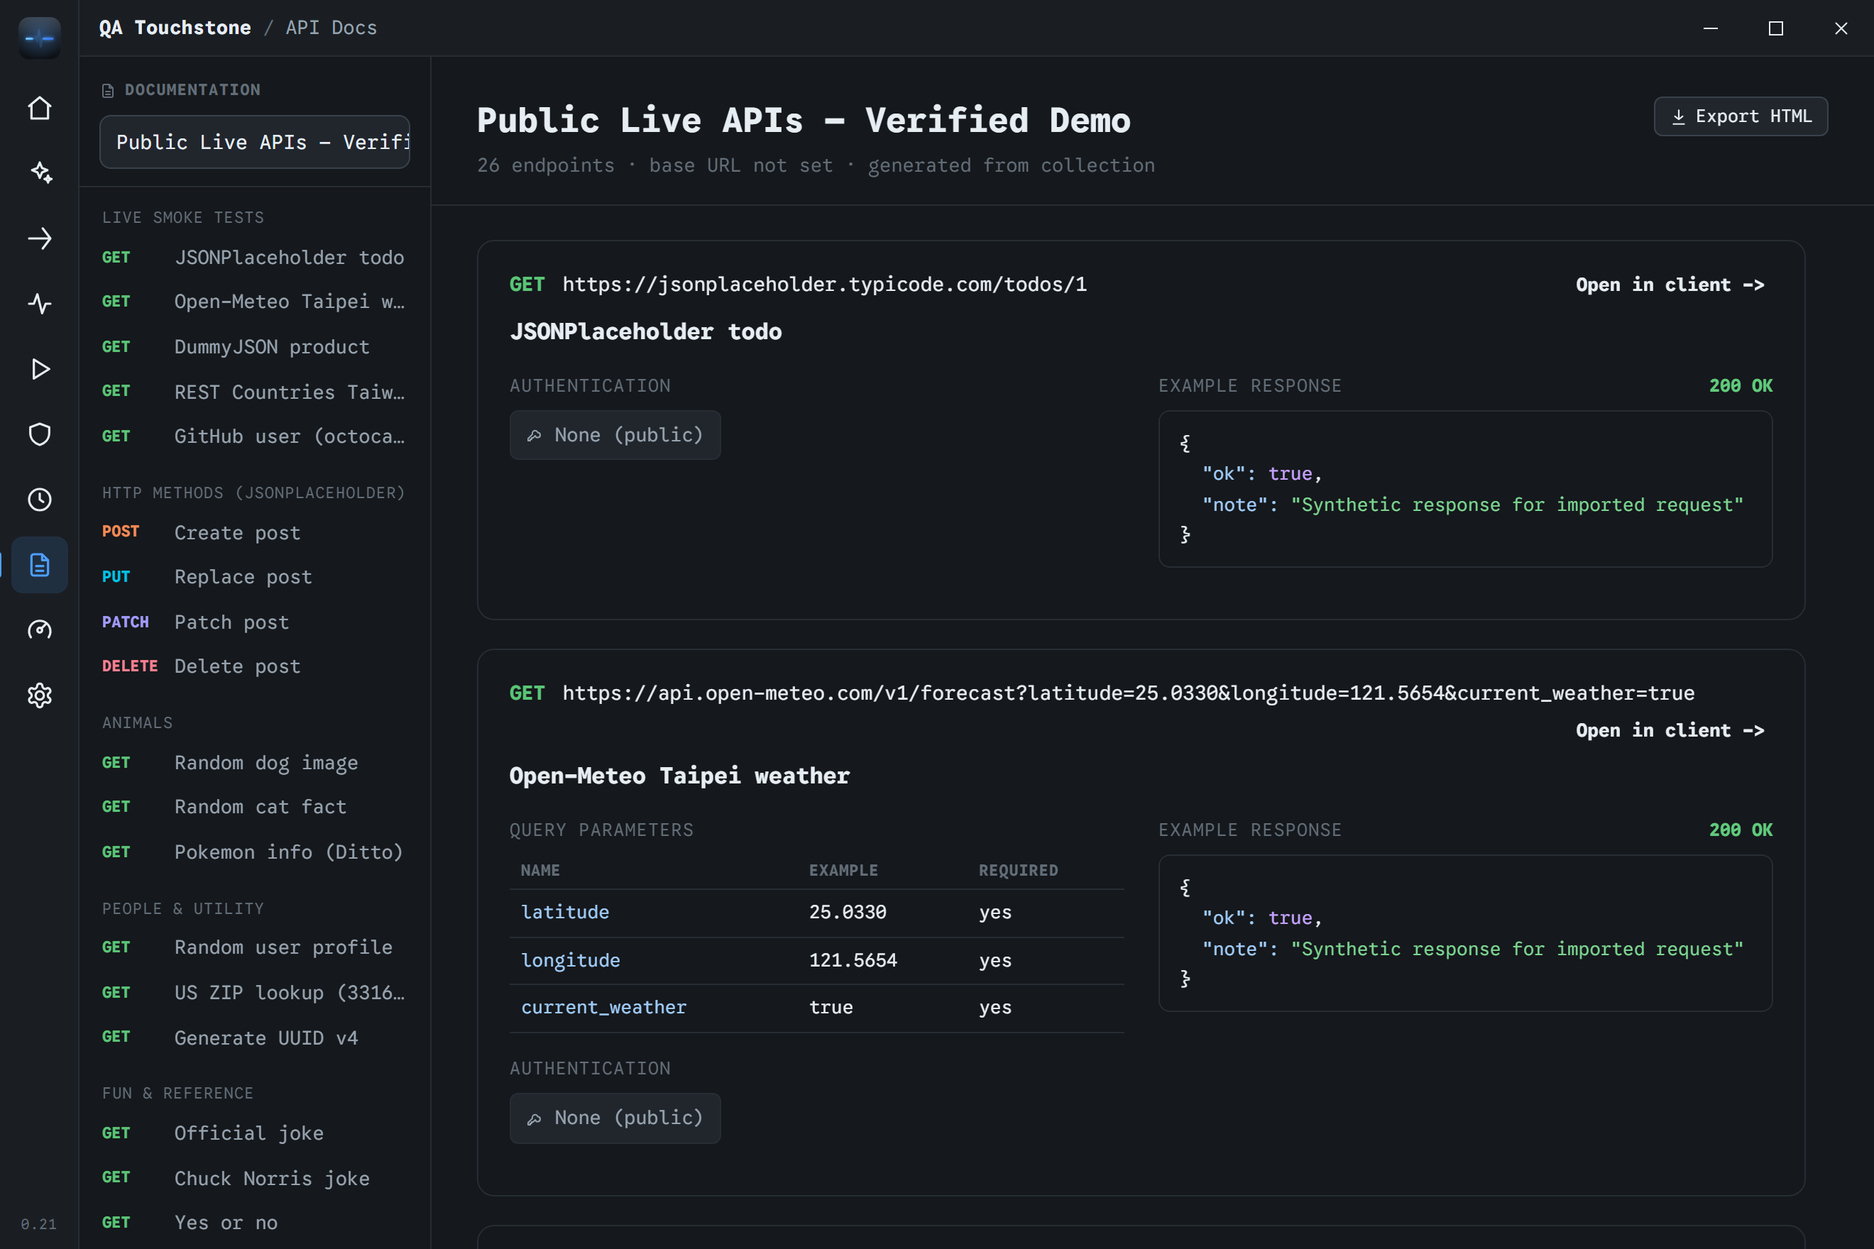
Task: Click the api.open-meteo.com forecast URL
Action: [1128, 693]
